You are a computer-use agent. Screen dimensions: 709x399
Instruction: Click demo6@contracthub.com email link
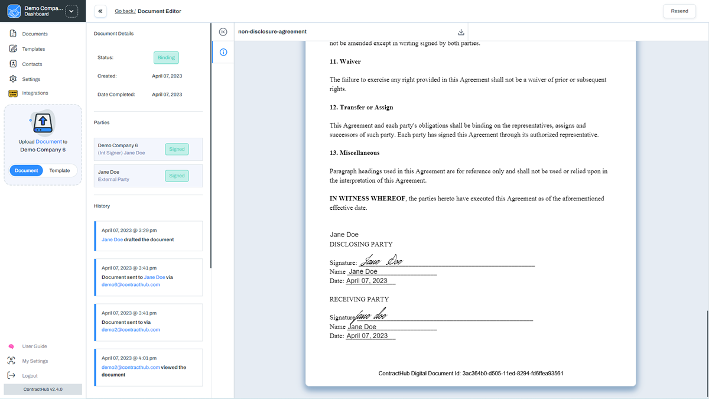click(131, 284)
